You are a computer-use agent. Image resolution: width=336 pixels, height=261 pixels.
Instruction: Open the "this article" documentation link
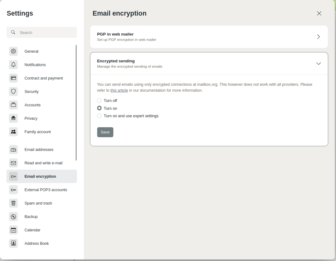[x=119, y=90]
